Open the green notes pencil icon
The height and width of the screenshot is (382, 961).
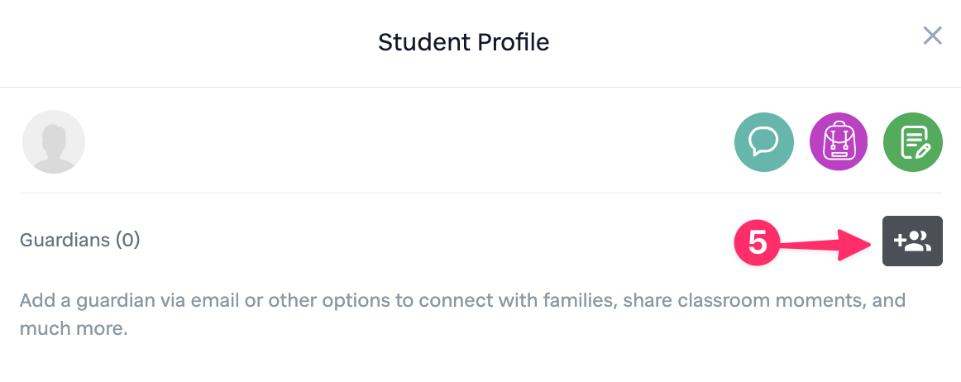pos(913,142)
